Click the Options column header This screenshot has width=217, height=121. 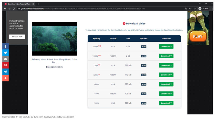144,38
